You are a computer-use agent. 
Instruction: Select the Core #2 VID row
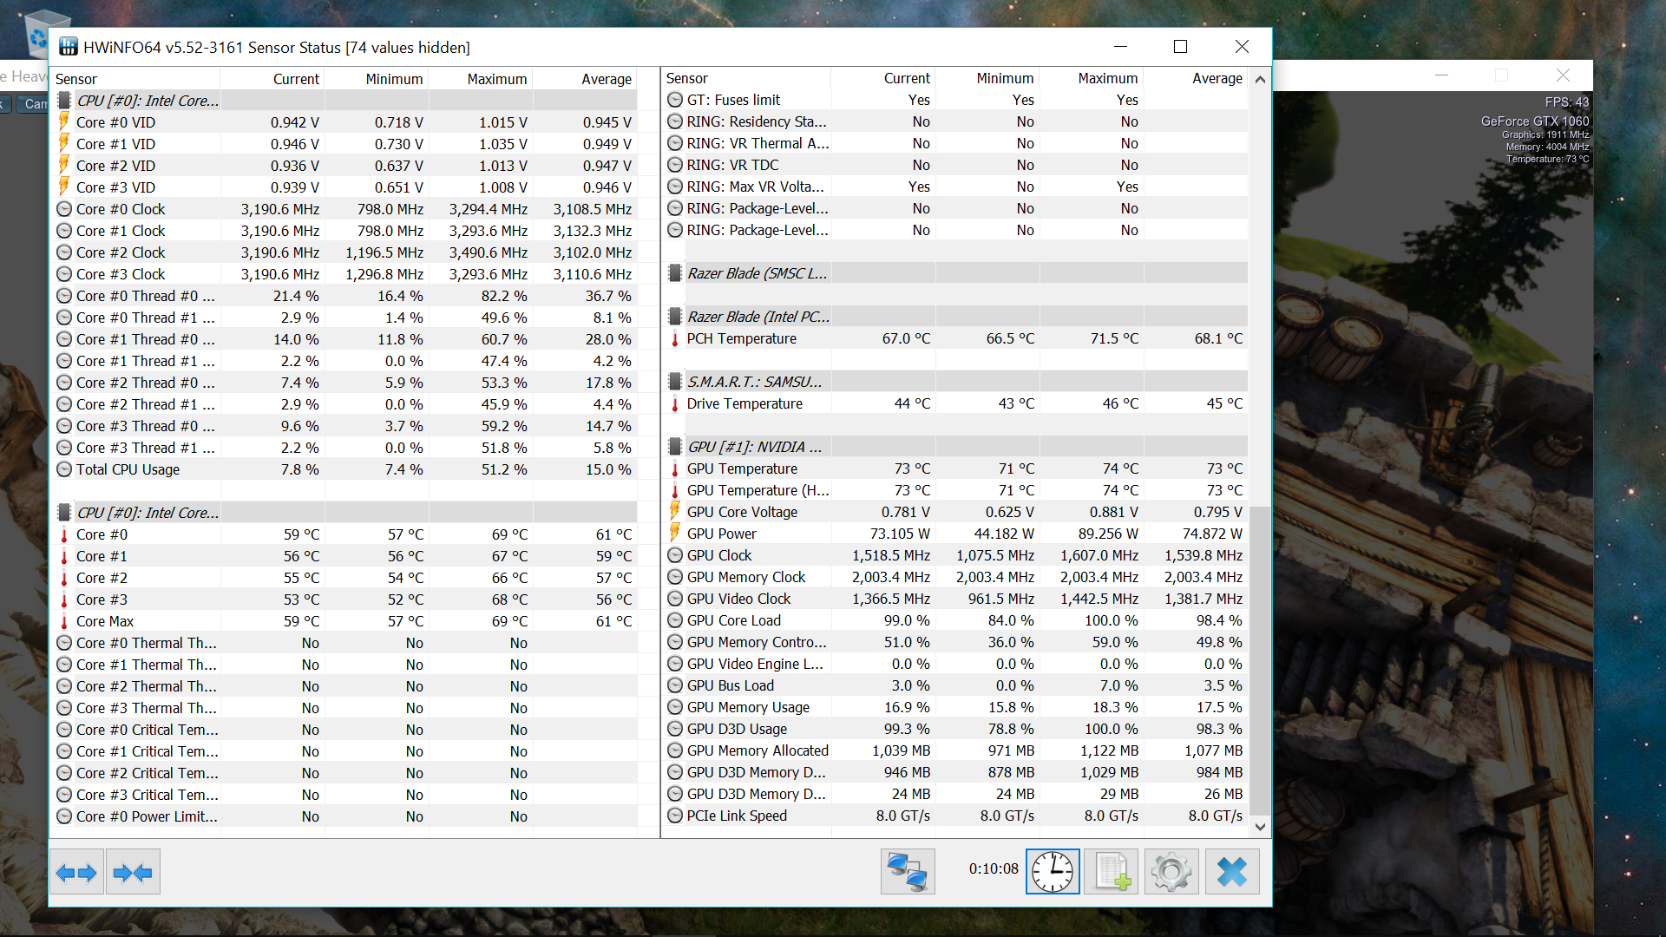coord(344,166)
